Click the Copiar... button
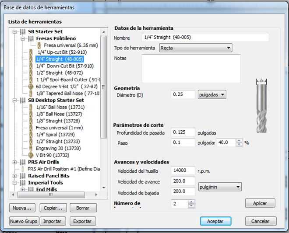Image resolution: width=289 pixels, height=233 pixels. coord(53,208)
